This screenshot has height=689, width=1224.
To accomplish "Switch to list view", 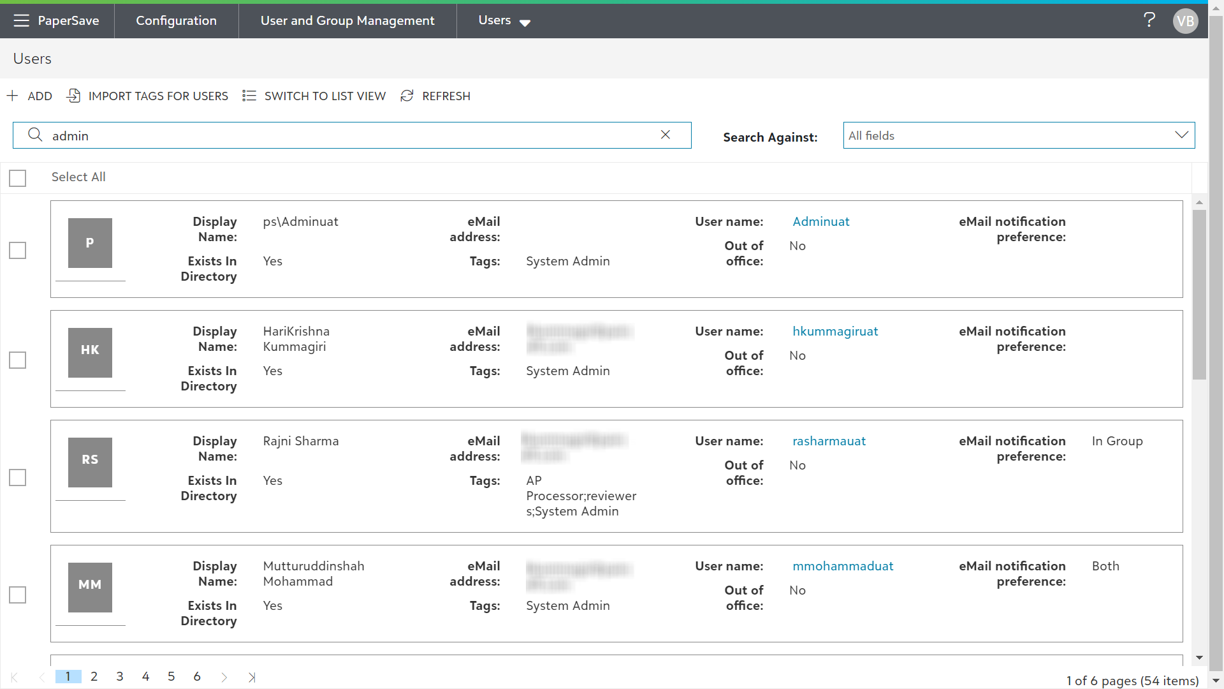I will (x=314, y=96).
